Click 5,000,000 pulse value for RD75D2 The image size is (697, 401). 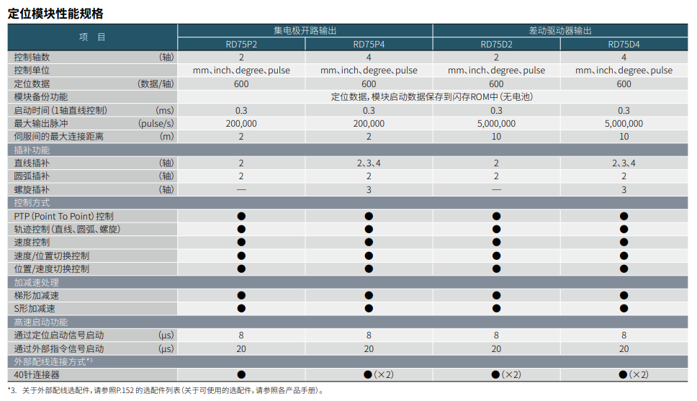point(496,124)
